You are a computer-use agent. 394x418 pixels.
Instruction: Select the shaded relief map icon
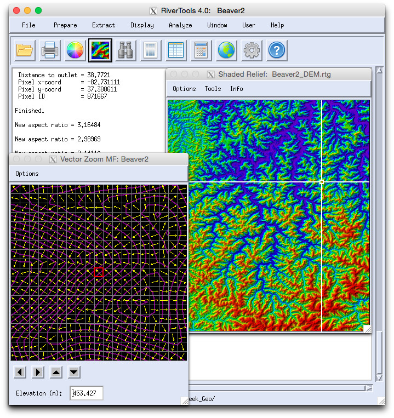click(x=100, y=50)
